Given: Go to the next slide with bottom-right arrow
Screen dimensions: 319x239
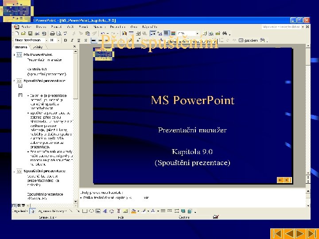Looking at the screenshot, I should [300, 234].
